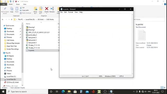
Task: Open Notepad View menu
Action: pos(76,12)
